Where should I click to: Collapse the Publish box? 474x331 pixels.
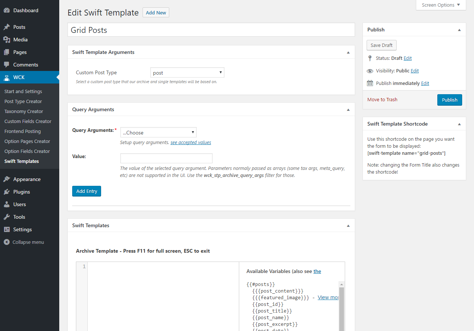pyautogui.click(x=459, y=30)
